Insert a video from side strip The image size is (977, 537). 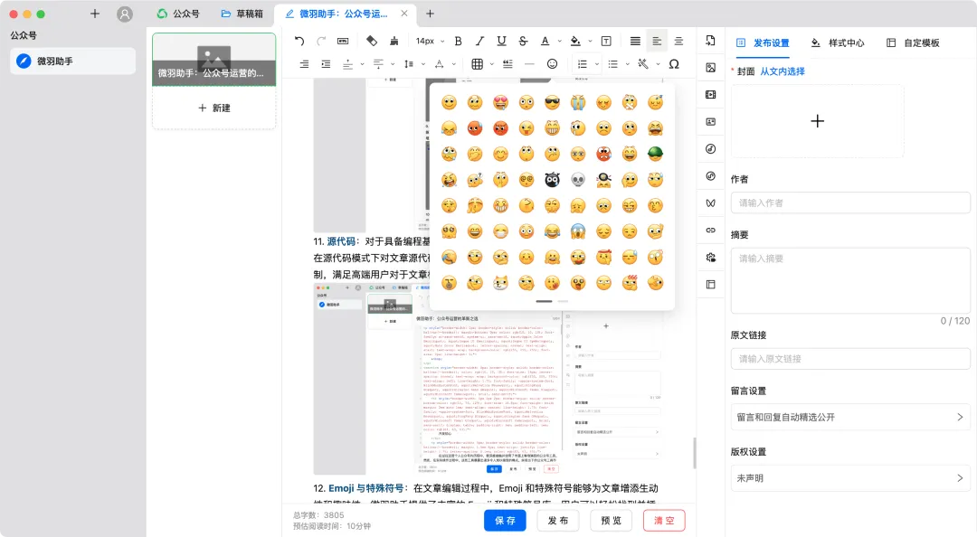pos(710,95)
